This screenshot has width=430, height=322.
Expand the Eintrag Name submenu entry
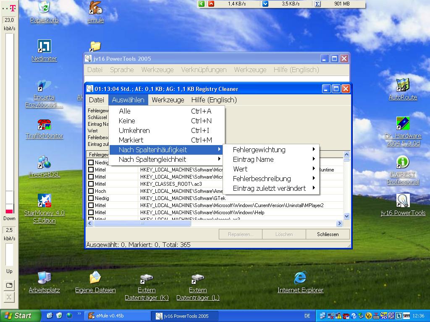pos(271,159)
